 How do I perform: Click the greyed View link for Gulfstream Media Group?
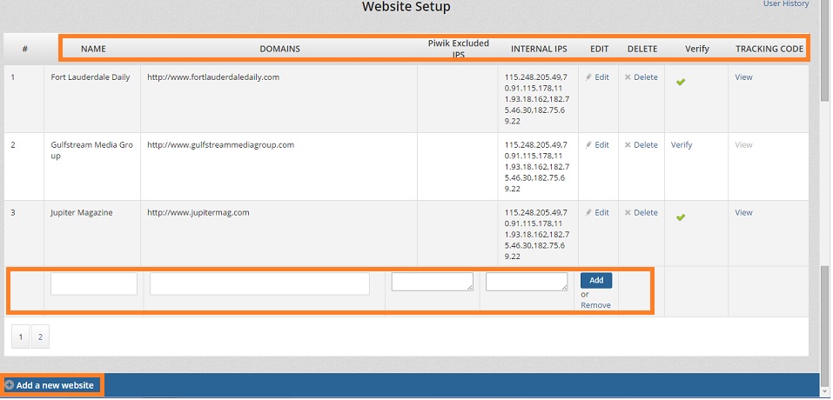(x=743, y=145)
